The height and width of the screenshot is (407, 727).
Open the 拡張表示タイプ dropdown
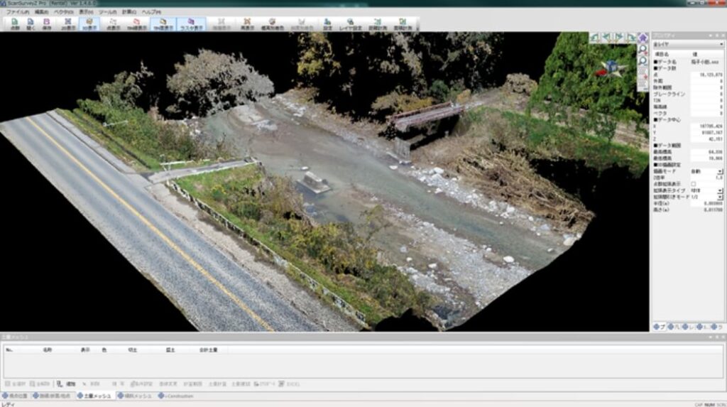[720, 190]
